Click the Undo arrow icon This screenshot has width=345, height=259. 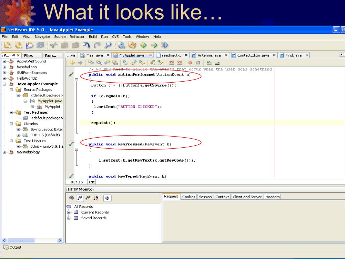point(86,45)
